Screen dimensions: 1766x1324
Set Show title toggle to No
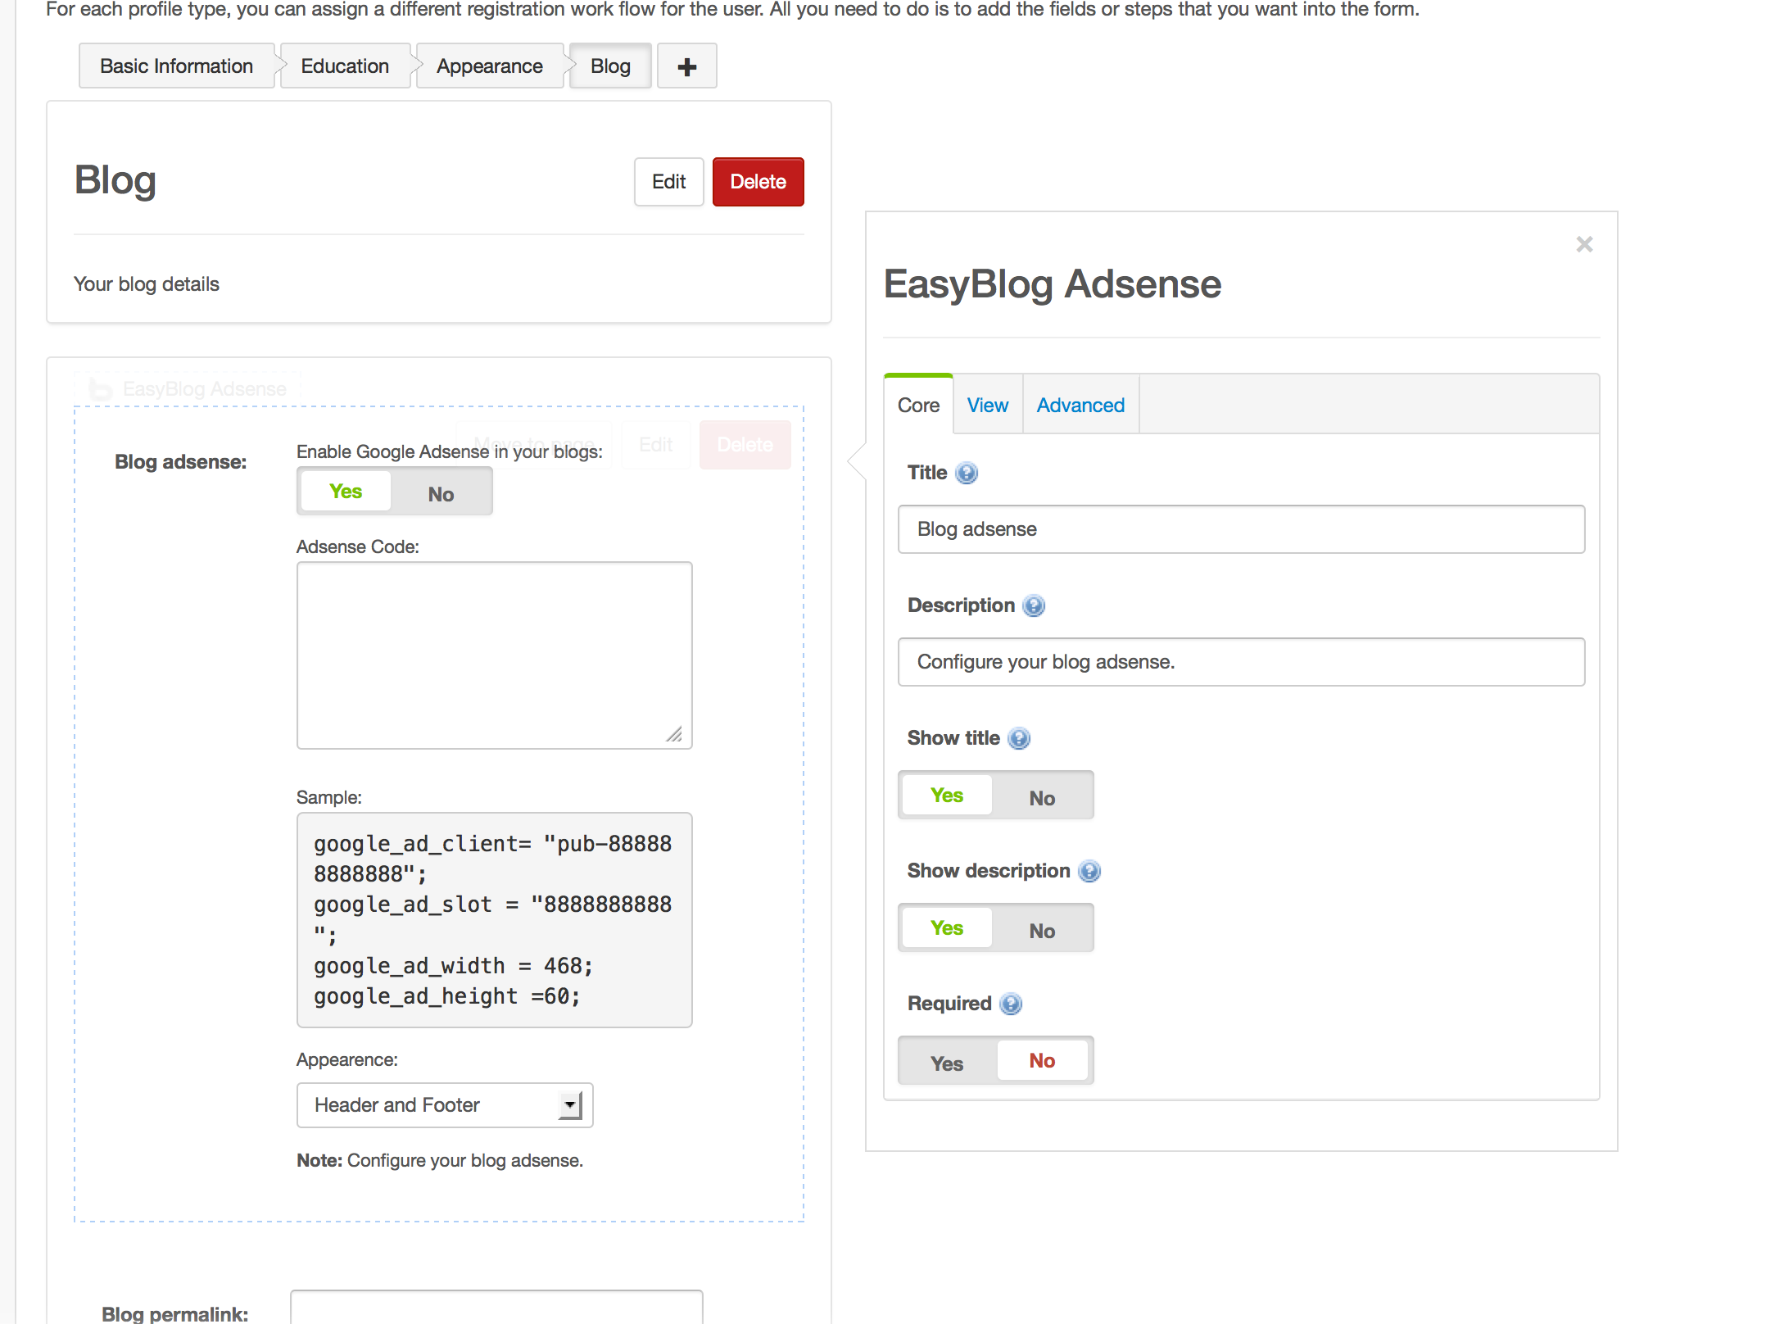(1041, 797)
